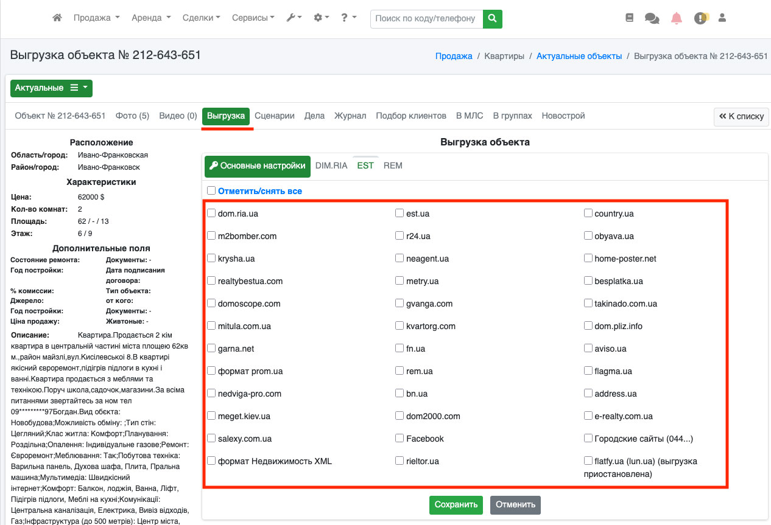
Task: Check the rieltor.ua box
Action: (x=400, y=461)
